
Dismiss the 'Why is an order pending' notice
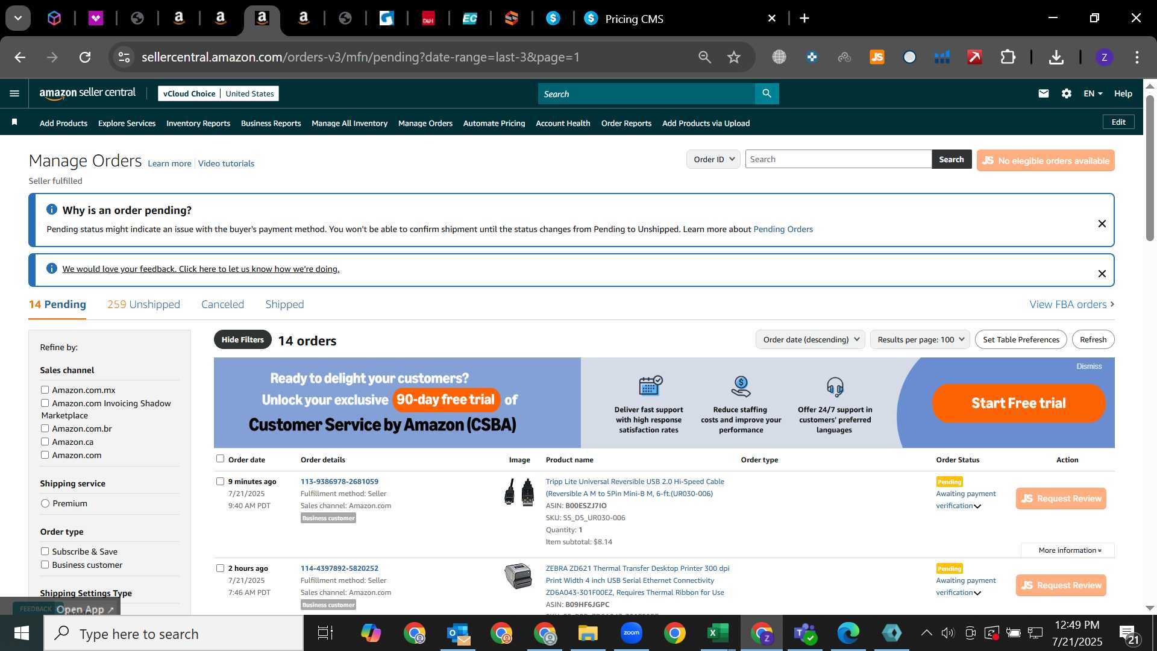(1102, 224)
